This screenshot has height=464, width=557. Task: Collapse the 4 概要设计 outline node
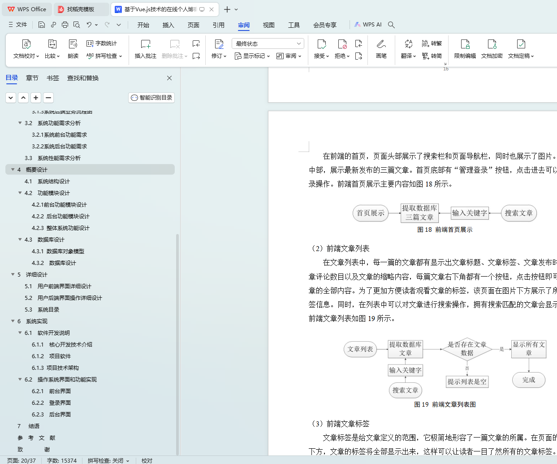(13, 169)
